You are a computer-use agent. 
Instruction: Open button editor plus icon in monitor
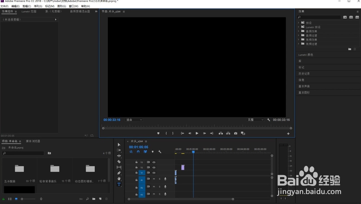288,133
